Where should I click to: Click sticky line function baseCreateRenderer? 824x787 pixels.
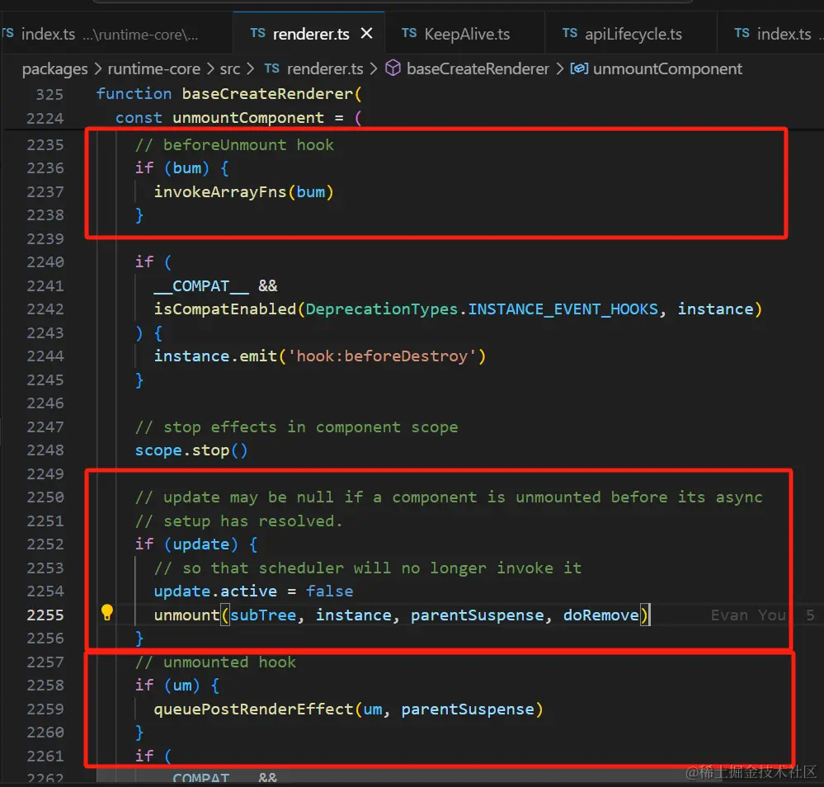point(228,93)
